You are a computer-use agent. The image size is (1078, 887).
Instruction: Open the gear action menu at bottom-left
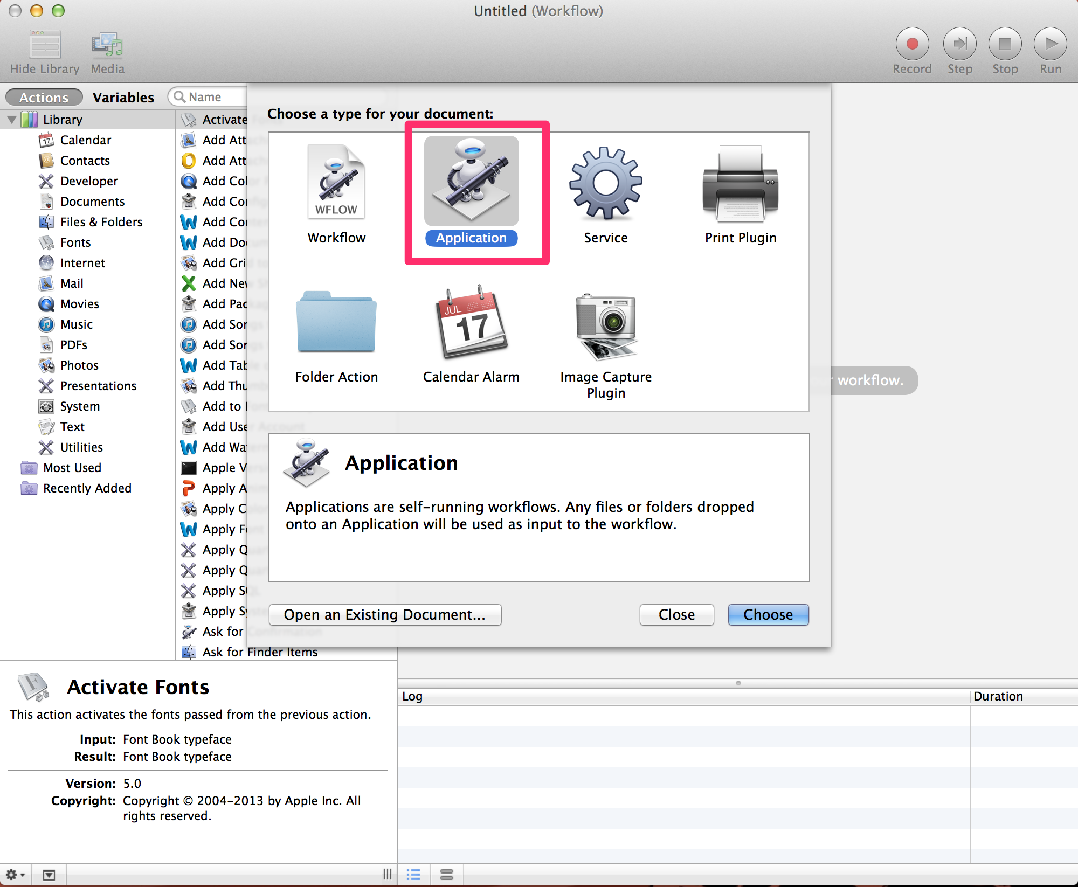point(14,874)
